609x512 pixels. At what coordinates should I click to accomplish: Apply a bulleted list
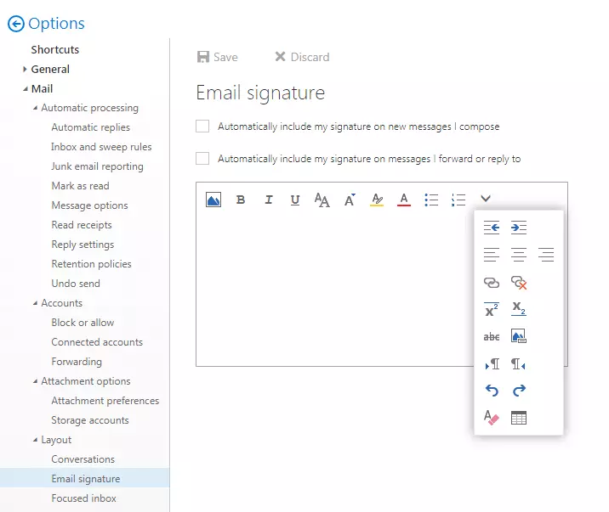coord(431,200)
